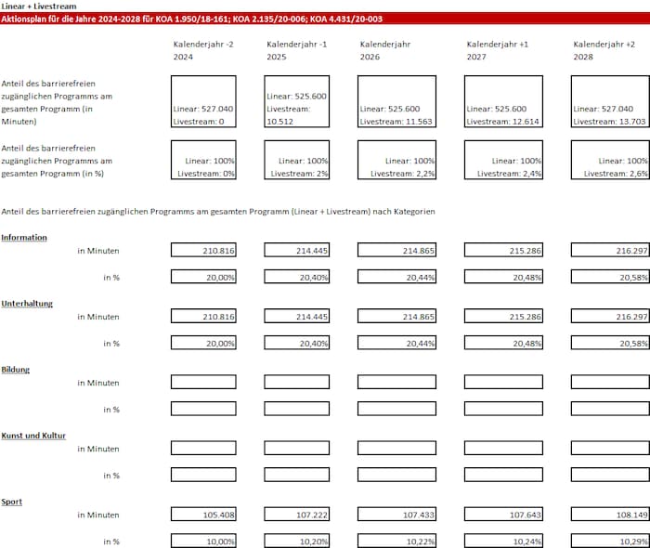Select Sport minutes cell showing 107.433

pos(396,515)
